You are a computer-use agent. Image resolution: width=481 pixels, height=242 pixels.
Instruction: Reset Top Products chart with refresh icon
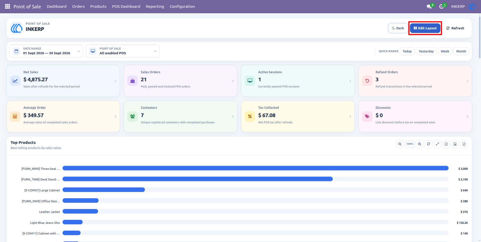click(x=428, y=144)
